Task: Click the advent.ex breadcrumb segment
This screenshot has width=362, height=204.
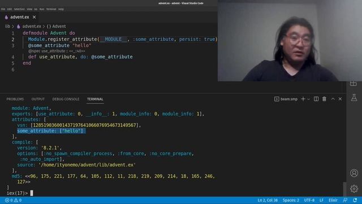Action: tap(32, 27)
